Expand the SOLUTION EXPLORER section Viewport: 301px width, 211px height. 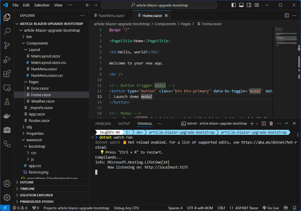click(51, 195)
